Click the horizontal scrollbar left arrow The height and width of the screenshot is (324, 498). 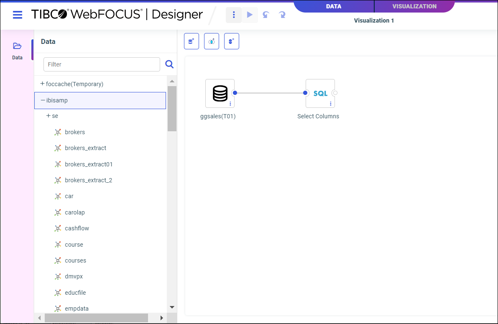coord(39,318)
